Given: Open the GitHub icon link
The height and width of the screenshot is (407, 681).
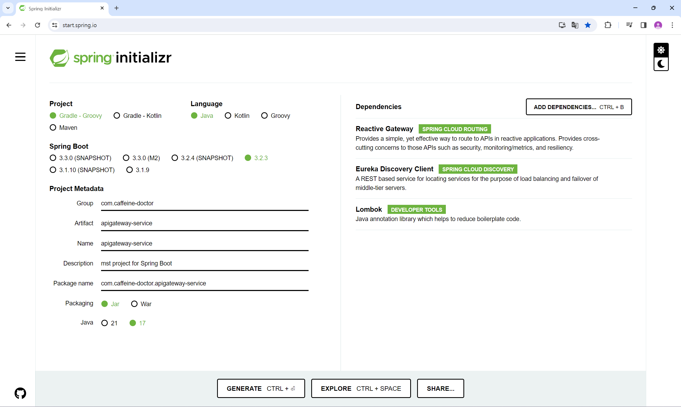Looking at the screenshot, I should pyautogui.click(x=20, y=393).
